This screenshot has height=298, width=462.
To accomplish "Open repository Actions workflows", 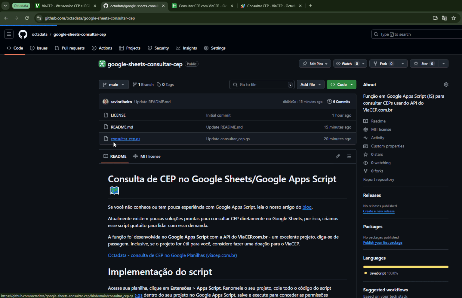I will click(x=102, y=48).
